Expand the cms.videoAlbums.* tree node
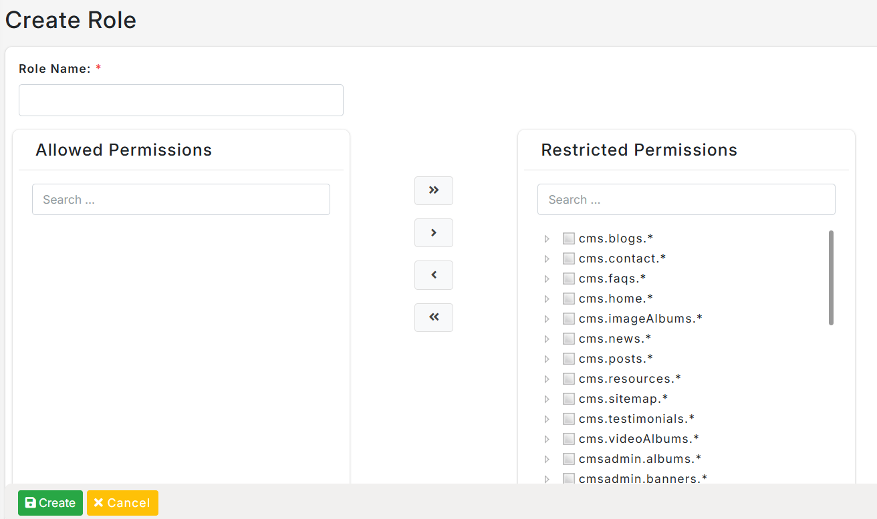 [x=547, y=439]
